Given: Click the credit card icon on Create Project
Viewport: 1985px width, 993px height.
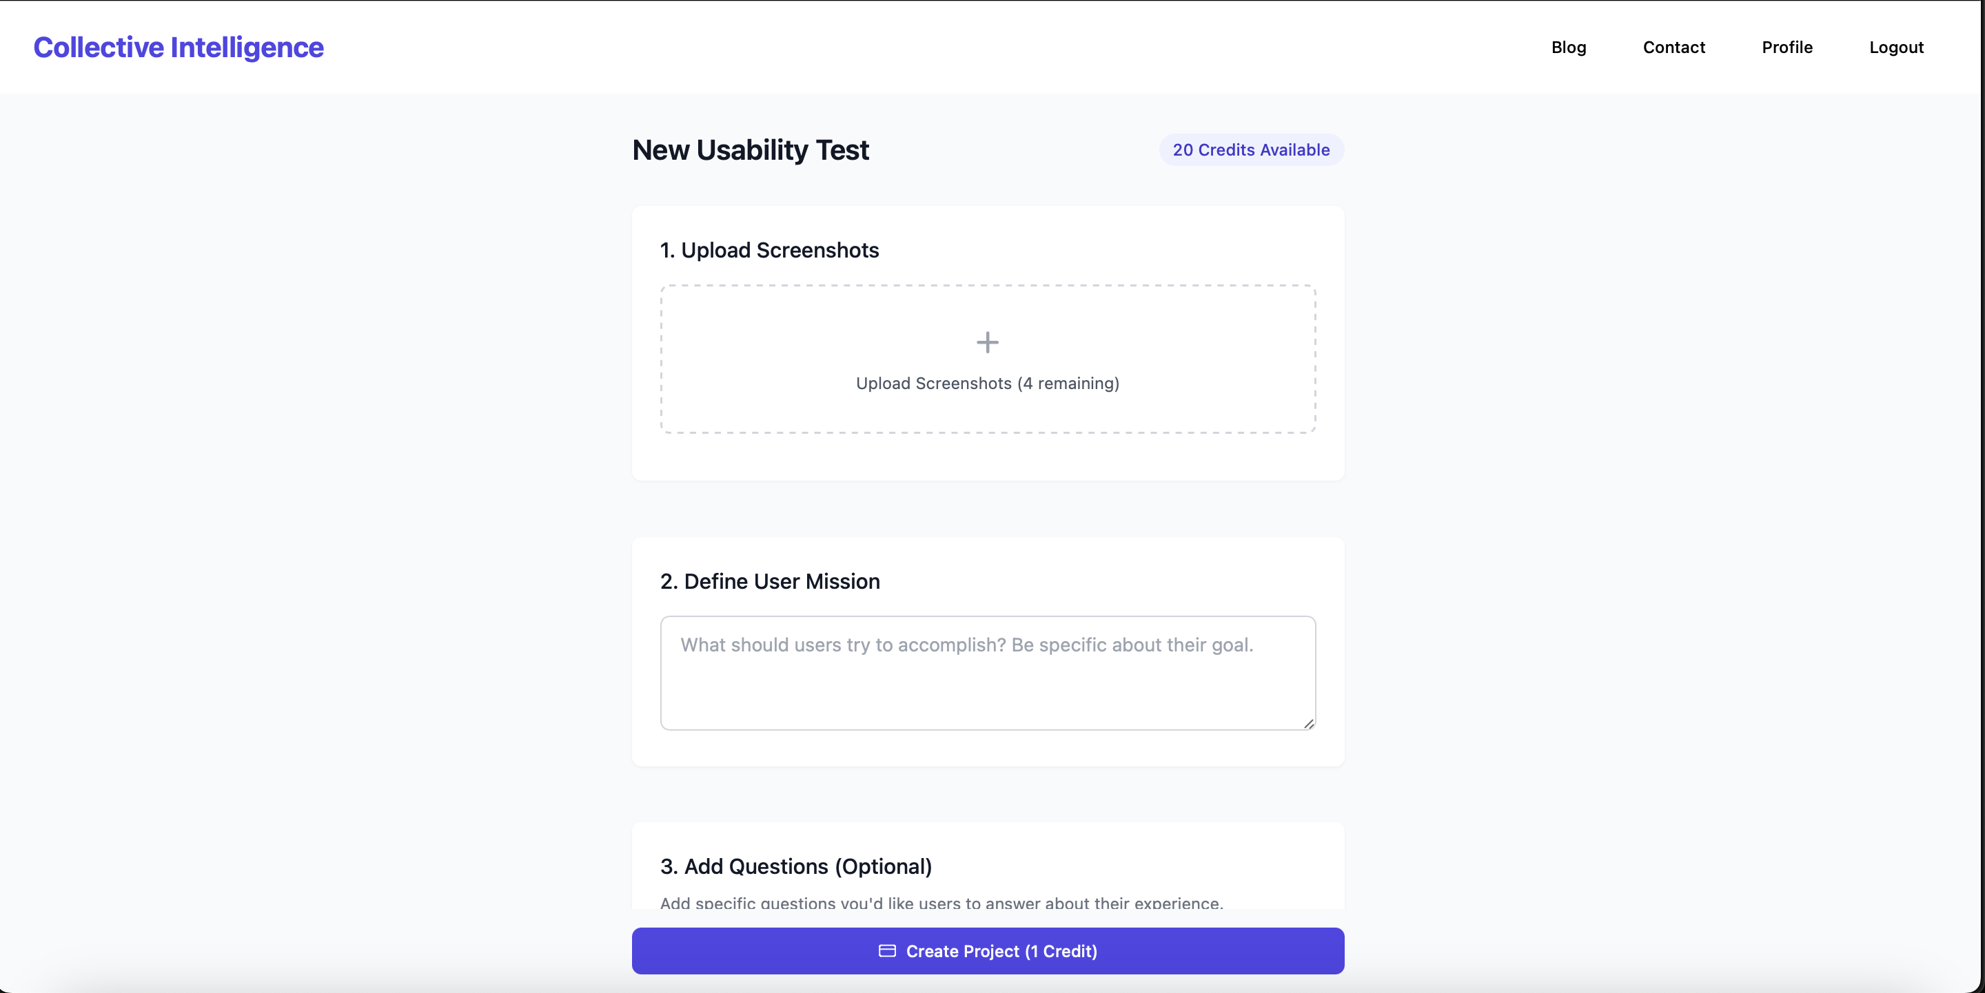Looking at the screenshot, I should (887, 951).
